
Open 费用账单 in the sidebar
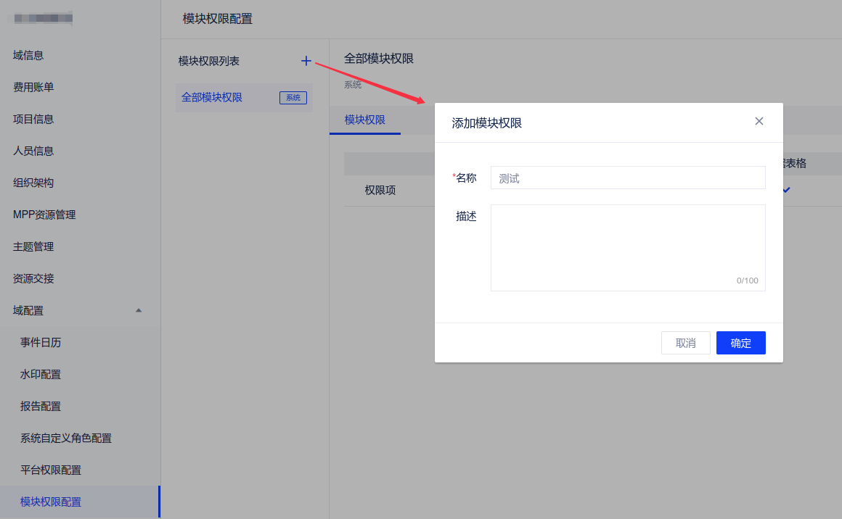33,87
